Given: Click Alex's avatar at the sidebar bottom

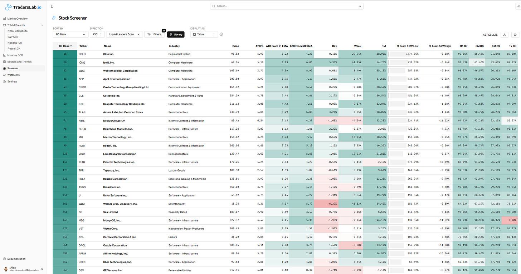Looking at the screenshot, I should point(6,268).
